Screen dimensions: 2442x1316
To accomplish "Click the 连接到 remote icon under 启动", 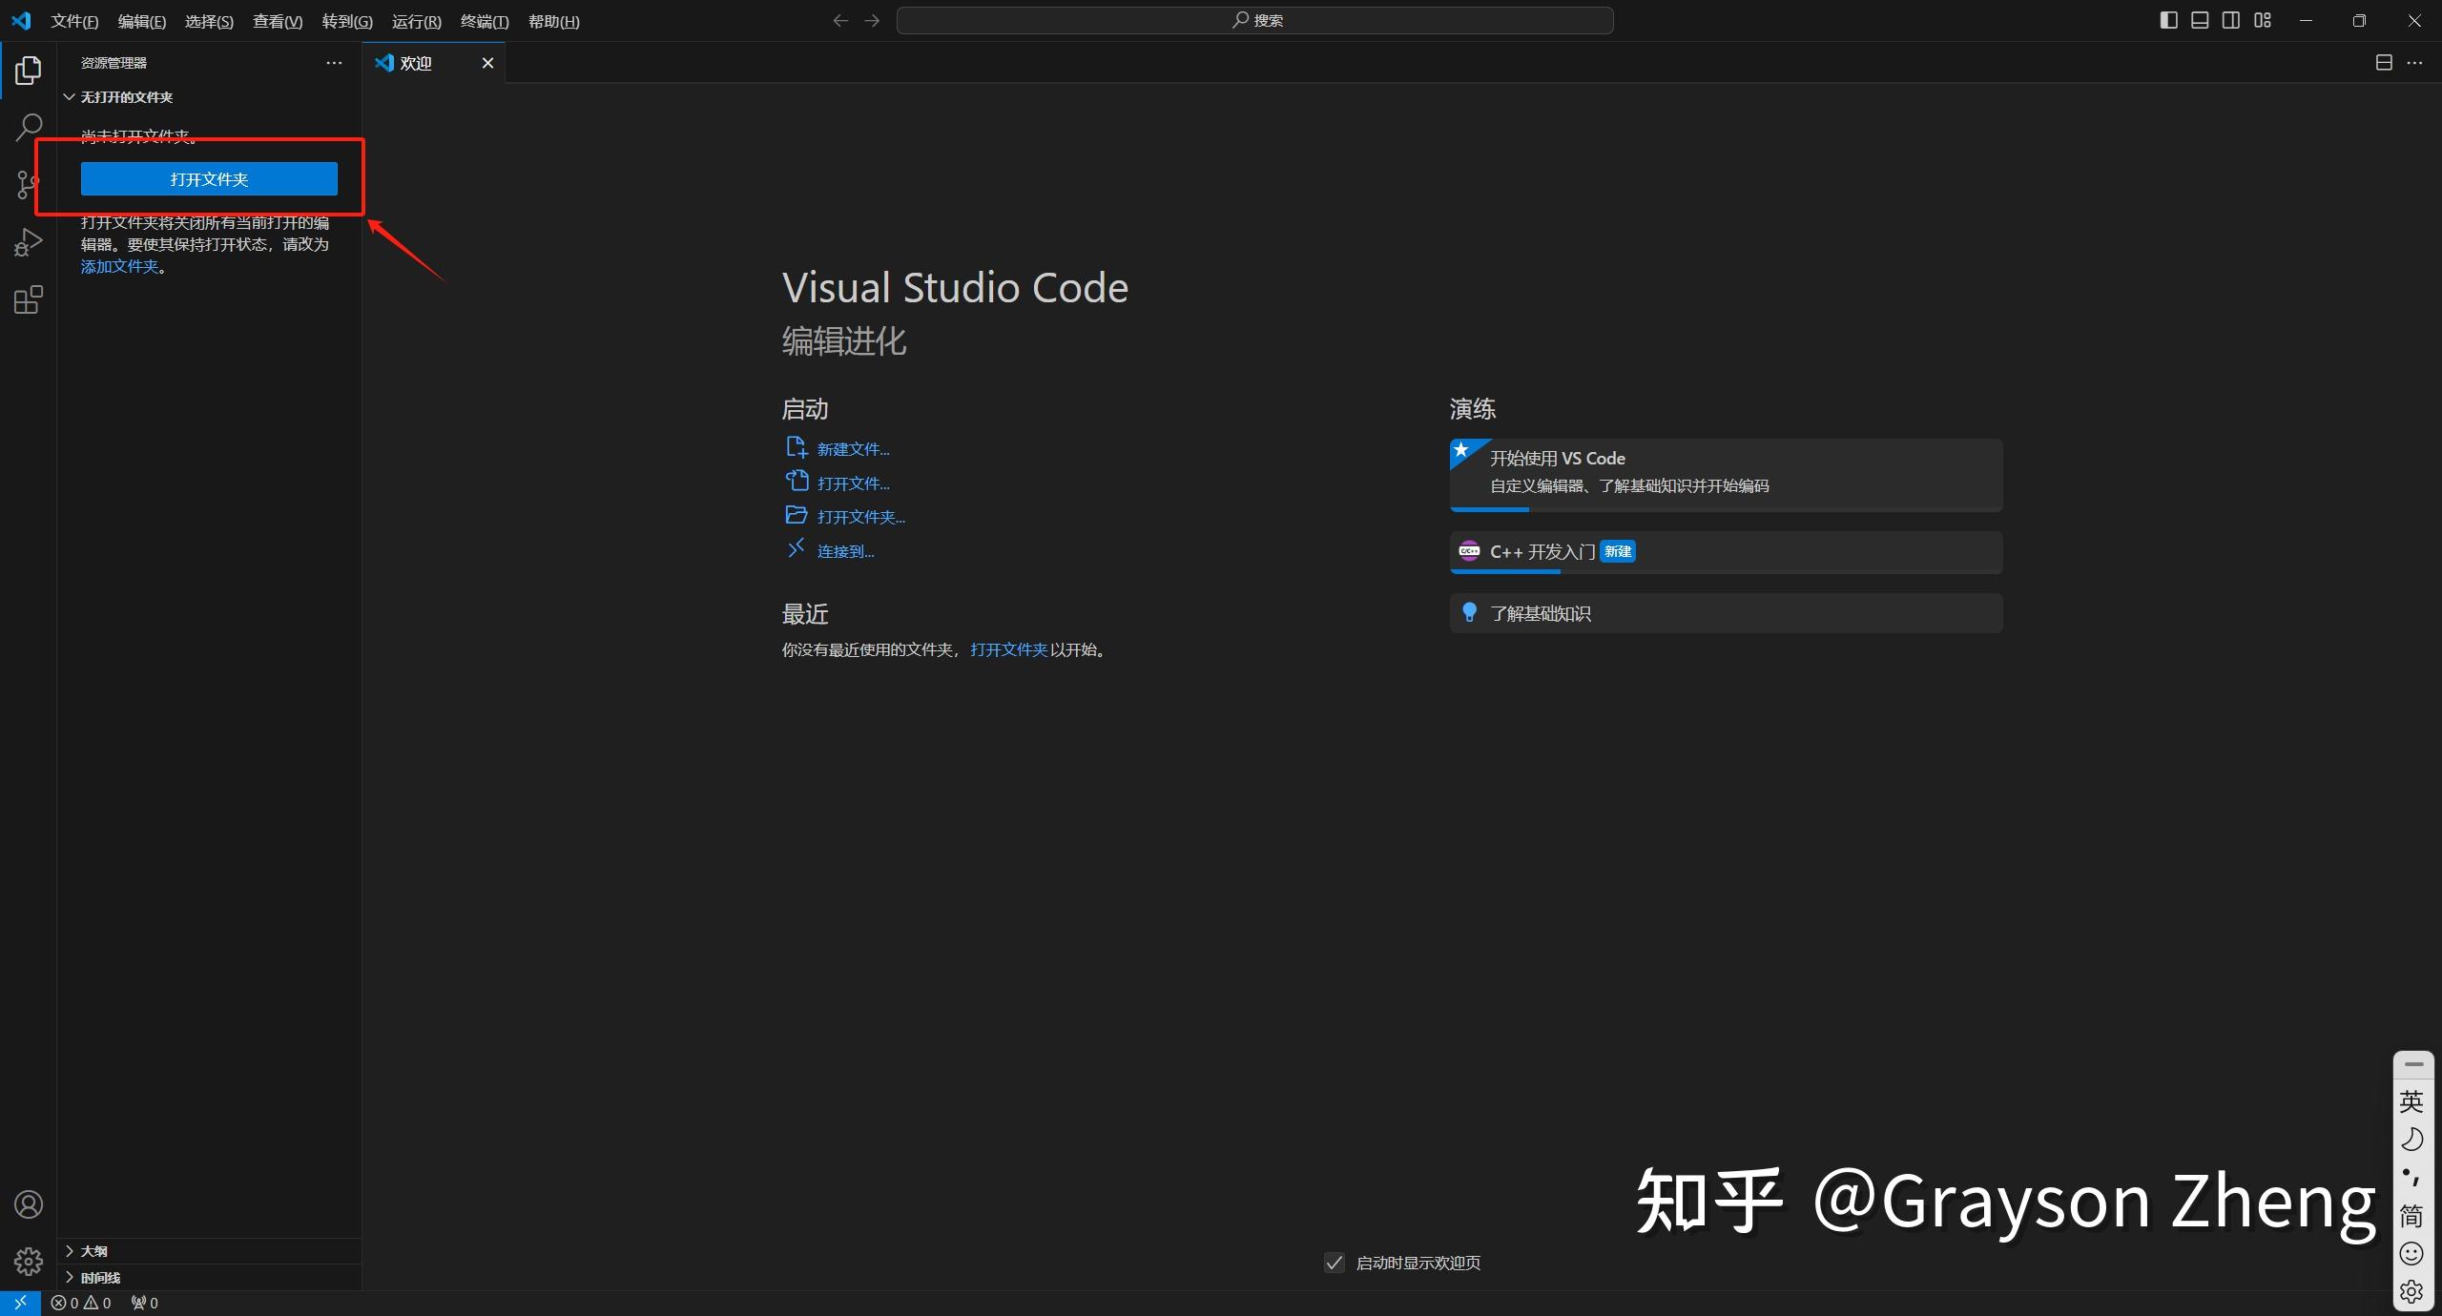I will (x=796, y=549).
